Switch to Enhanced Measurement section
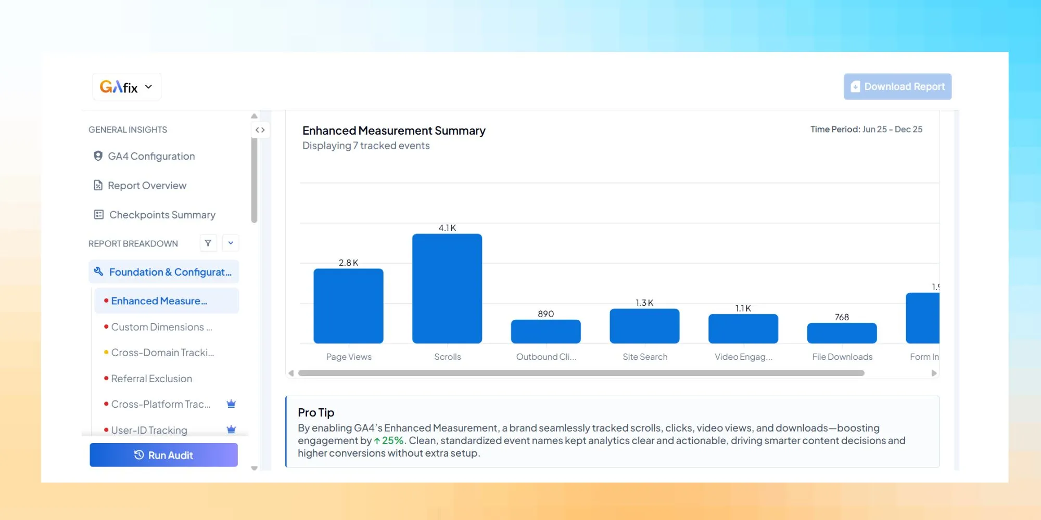The image size is (1041, 520). click(x=158, y=301)
